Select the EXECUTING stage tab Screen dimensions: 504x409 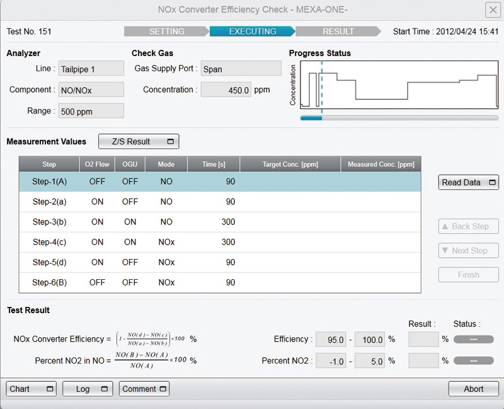252,32
